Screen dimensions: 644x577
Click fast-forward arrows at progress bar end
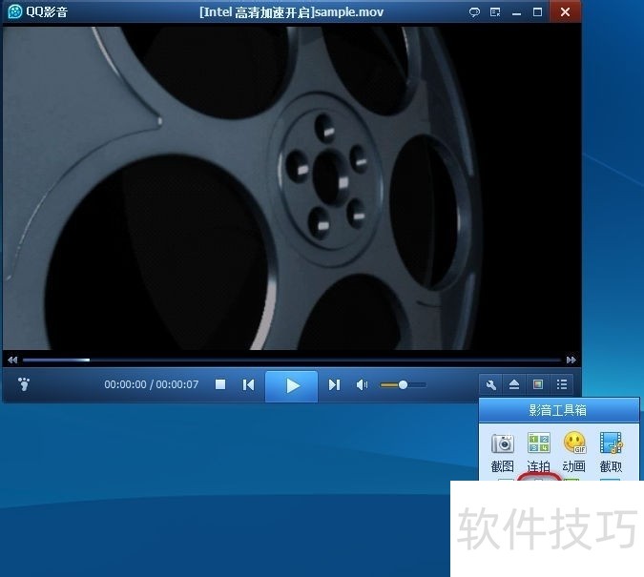click(571, 361)
